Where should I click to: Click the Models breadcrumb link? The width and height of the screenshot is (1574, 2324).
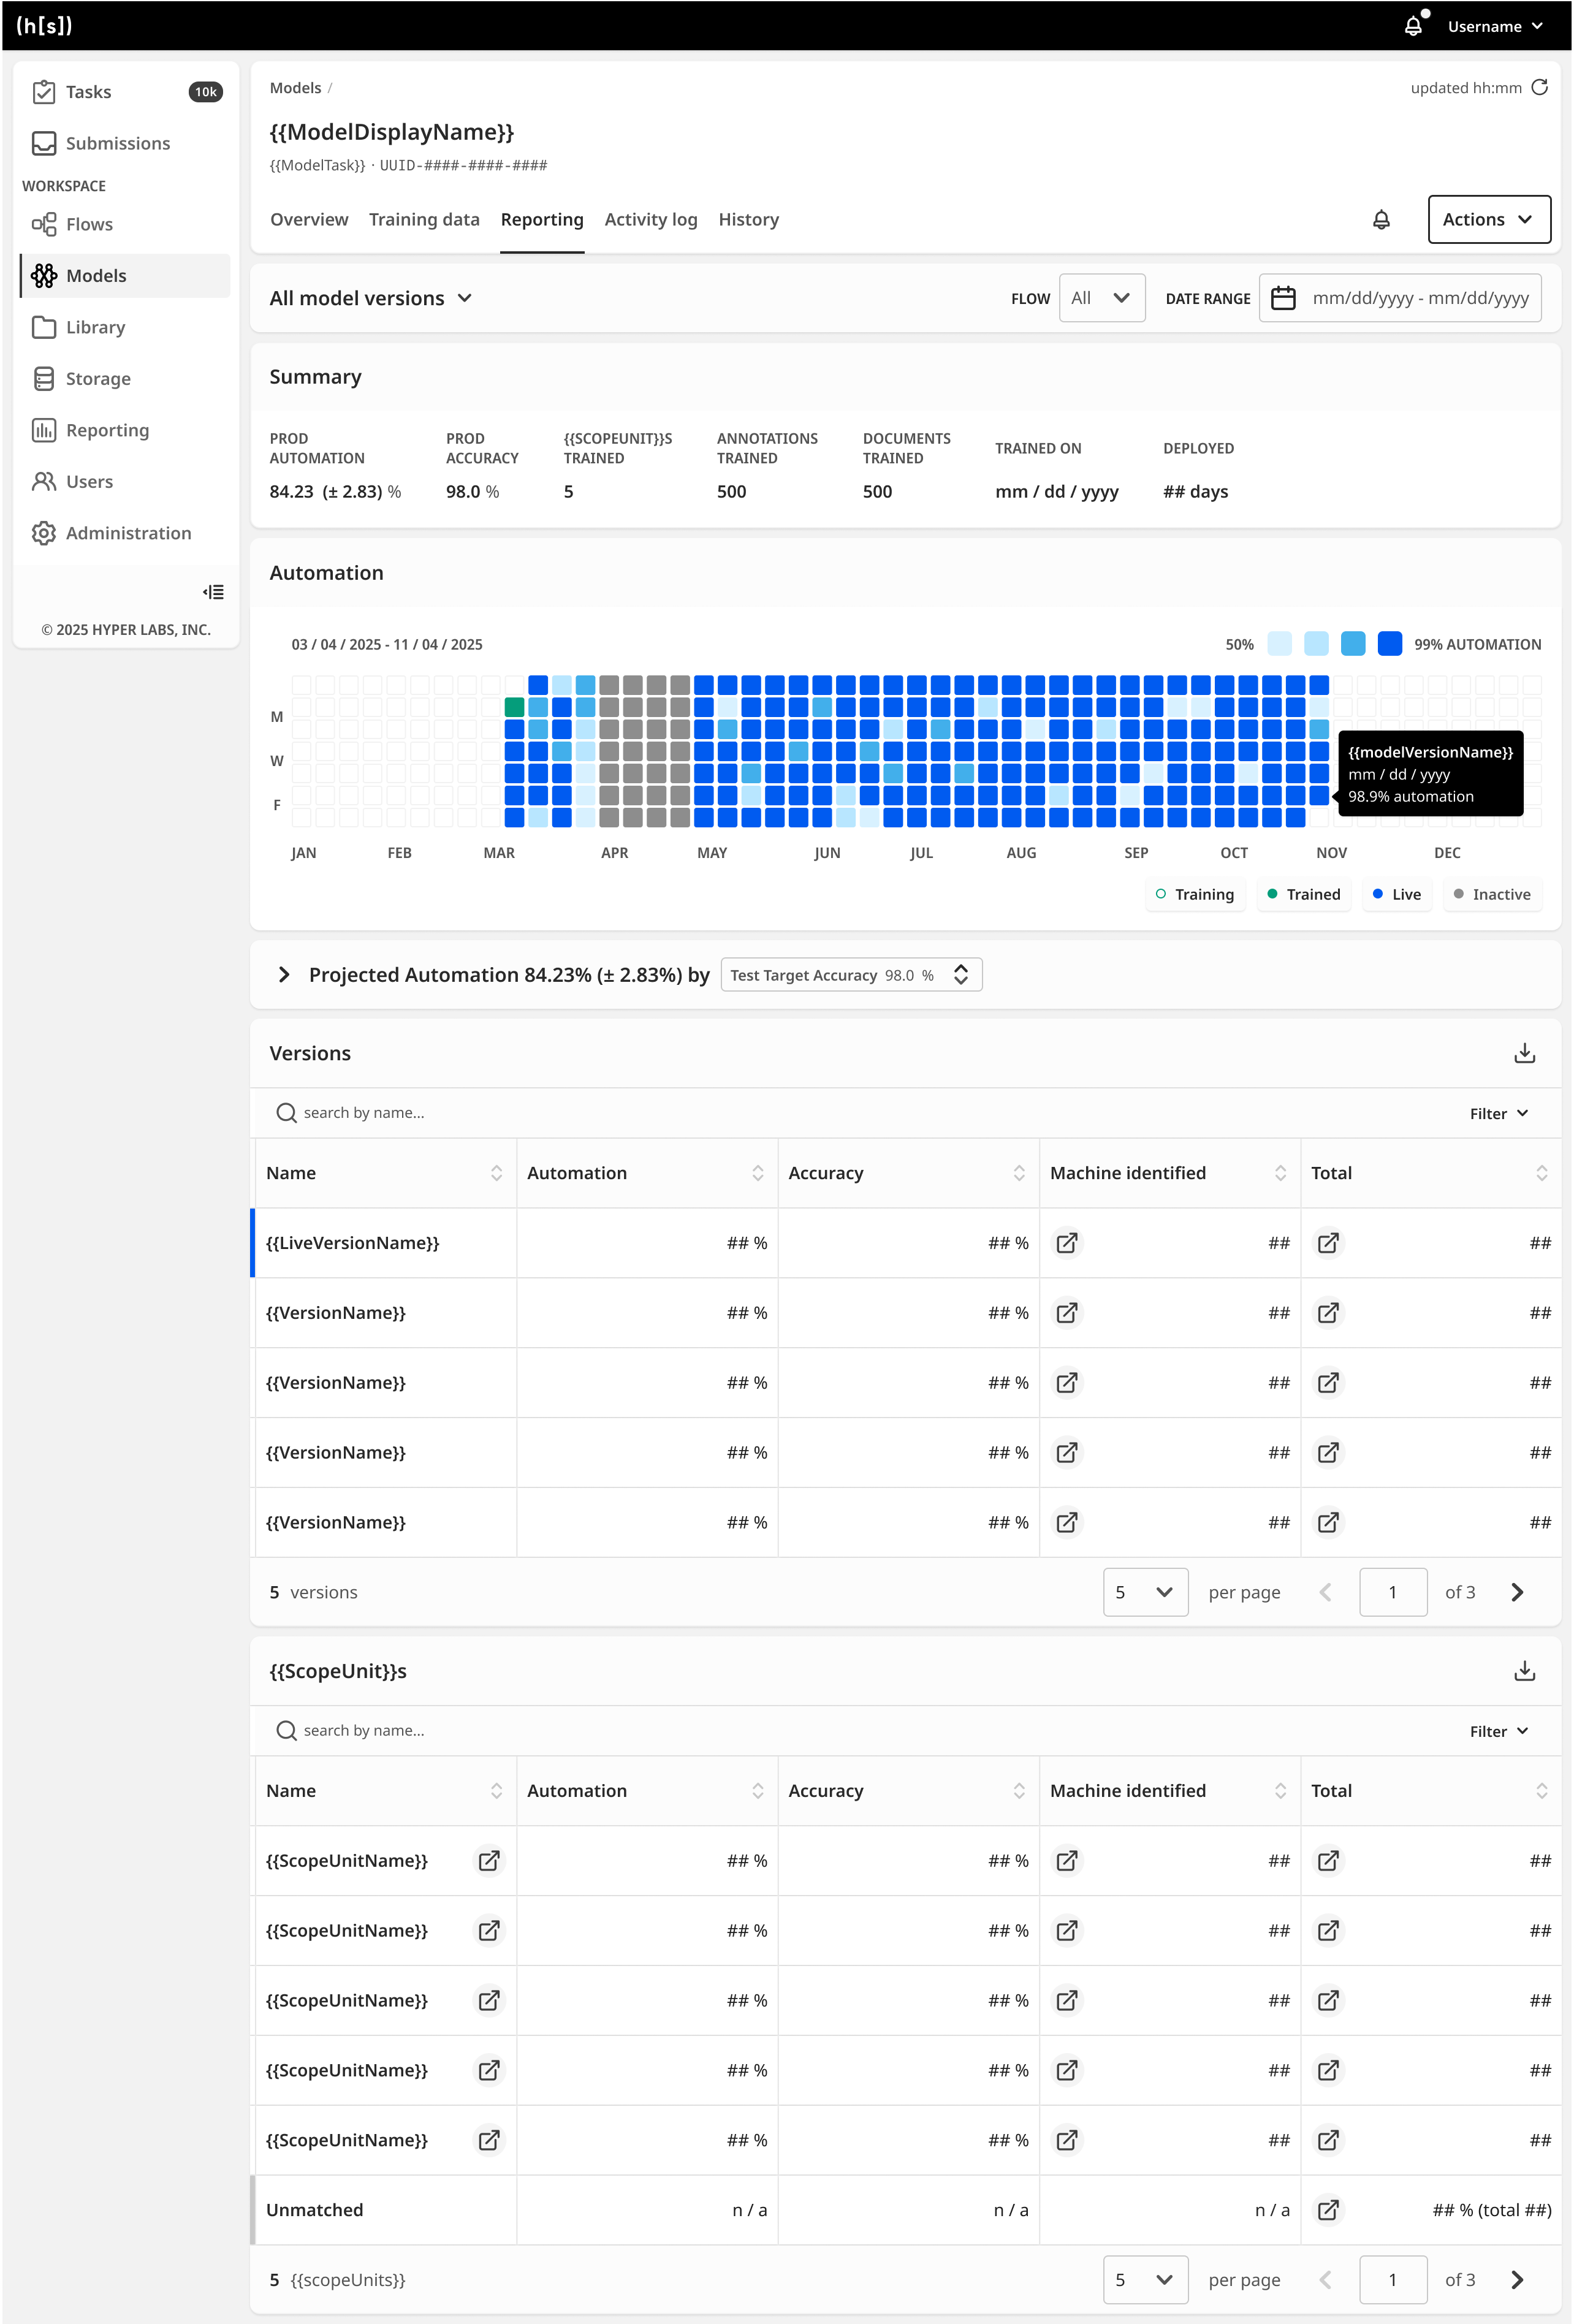tap(295, 88)
